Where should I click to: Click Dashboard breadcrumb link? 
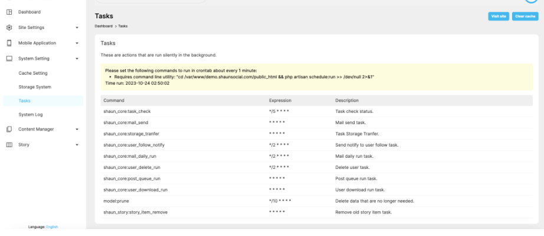pyautogui.click(x=104, y=26)
